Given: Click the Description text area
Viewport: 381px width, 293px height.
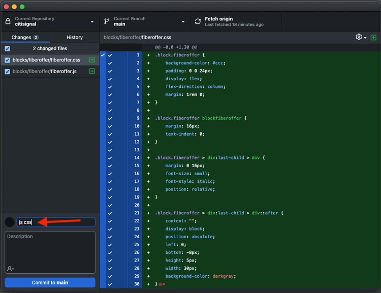Looking at the screenshot, I should 50,252.
